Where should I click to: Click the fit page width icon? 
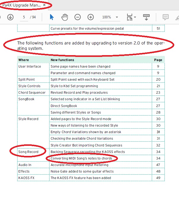click(x=130, y=17)
